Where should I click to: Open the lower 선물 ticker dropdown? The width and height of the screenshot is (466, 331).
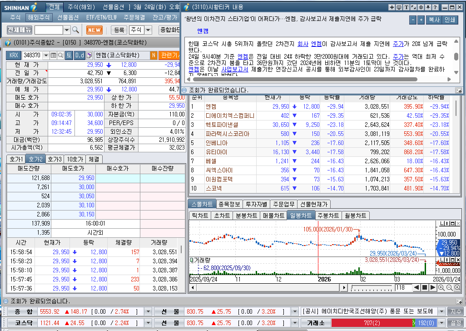coord(295,323)
